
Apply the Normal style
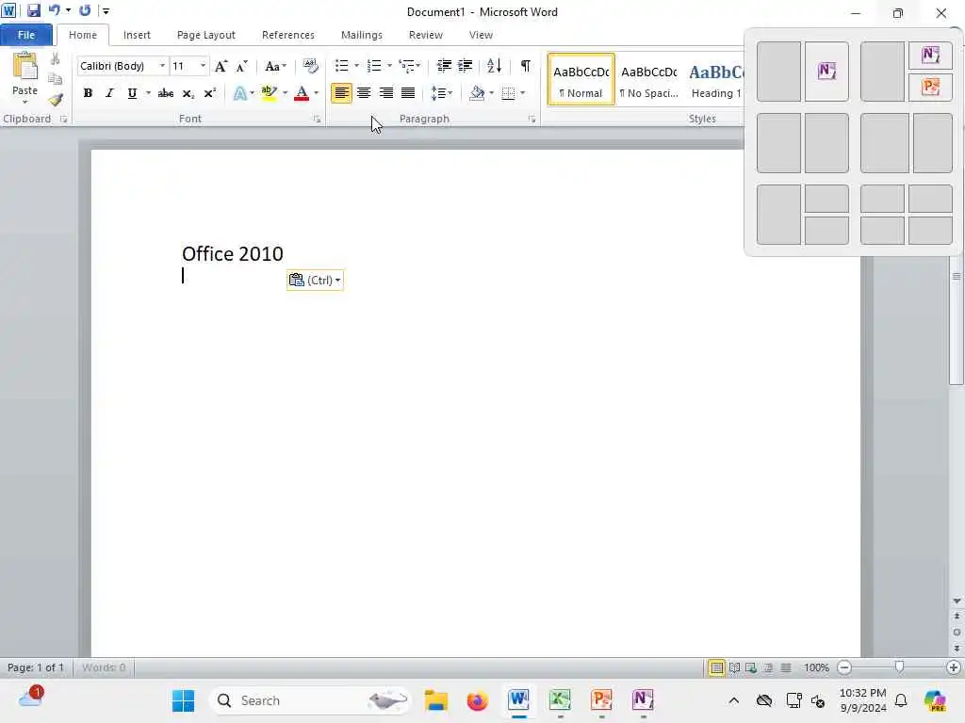[581, 80]
